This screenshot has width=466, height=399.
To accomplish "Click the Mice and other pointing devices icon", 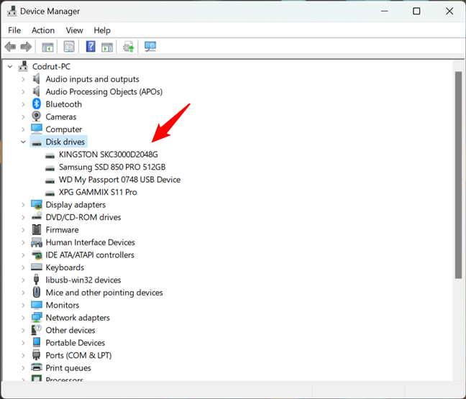I will coord(36,293).
